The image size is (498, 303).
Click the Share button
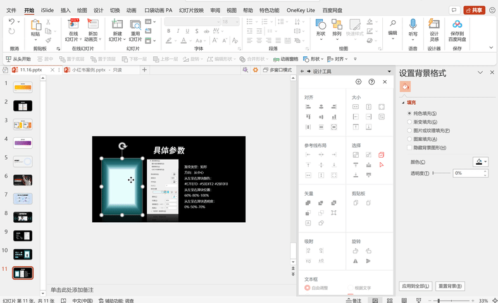pyautogui.click(x=474, y=10)
